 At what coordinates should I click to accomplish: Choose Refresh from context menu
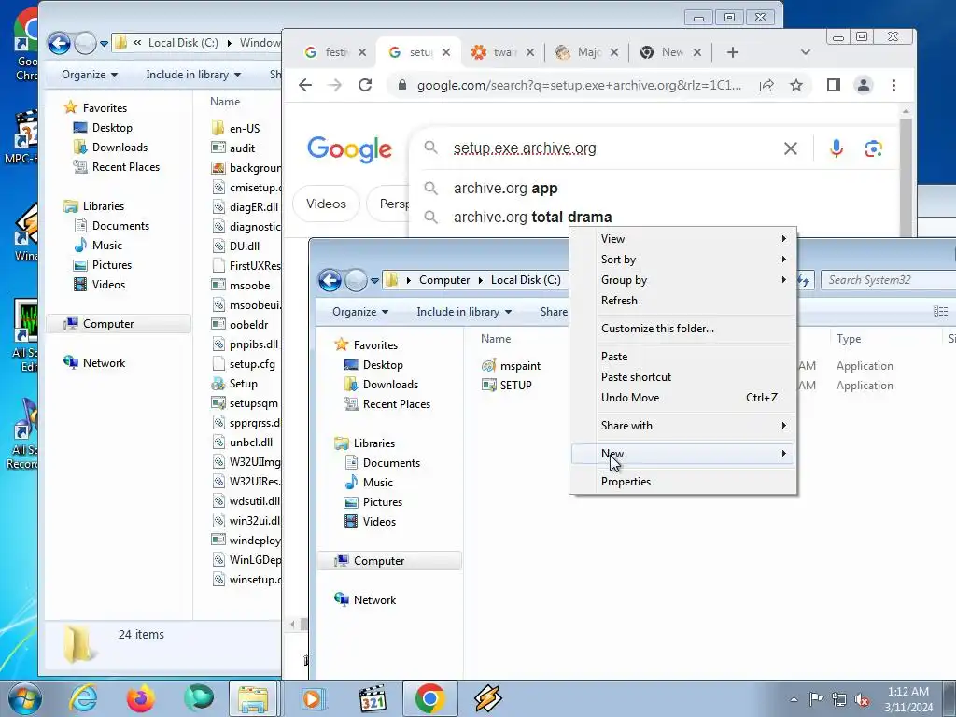pyautogui.click(x=682, y=301)
